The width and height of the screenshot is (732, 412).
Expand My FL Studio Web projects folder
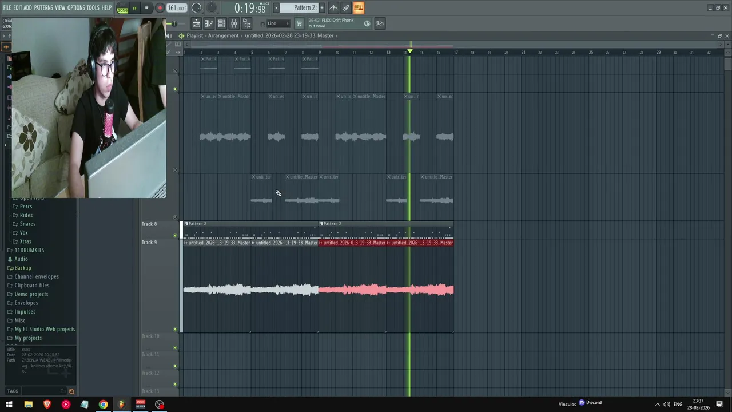[45, 330]
